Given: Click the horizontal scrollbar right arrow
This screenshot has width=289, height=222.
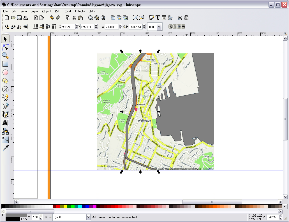Looking at the screenshot, I should click(280, 202).
